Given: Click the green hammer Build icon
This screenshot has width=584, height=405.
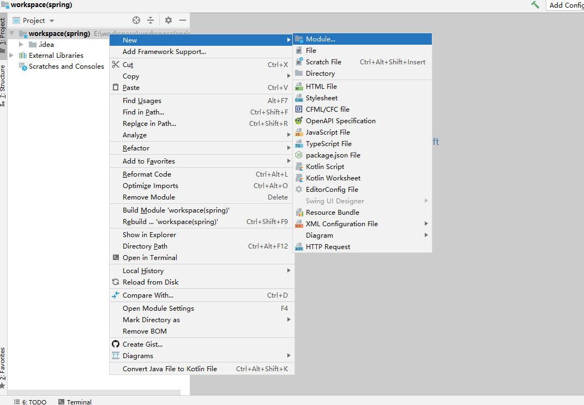Looking at the screenshot, I should tap(535, 5).
